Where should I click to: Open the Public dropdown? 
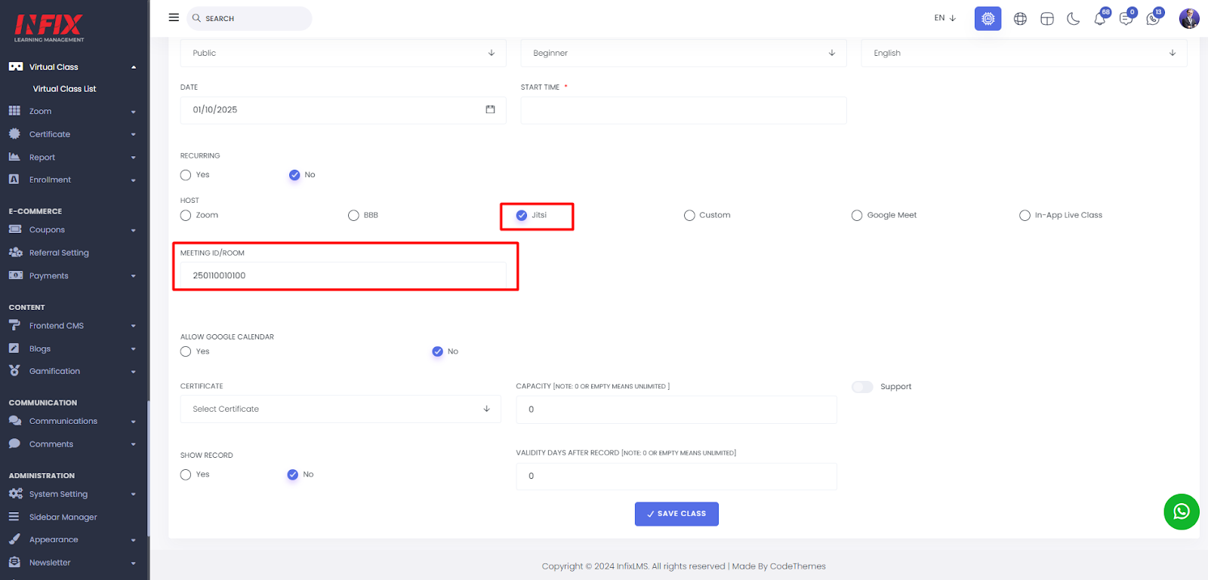click(344, 53)
